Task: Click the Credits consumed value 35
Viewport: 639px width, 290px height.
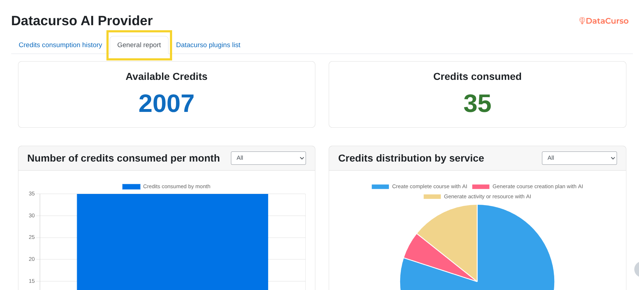Action: (x=477, y=104)
